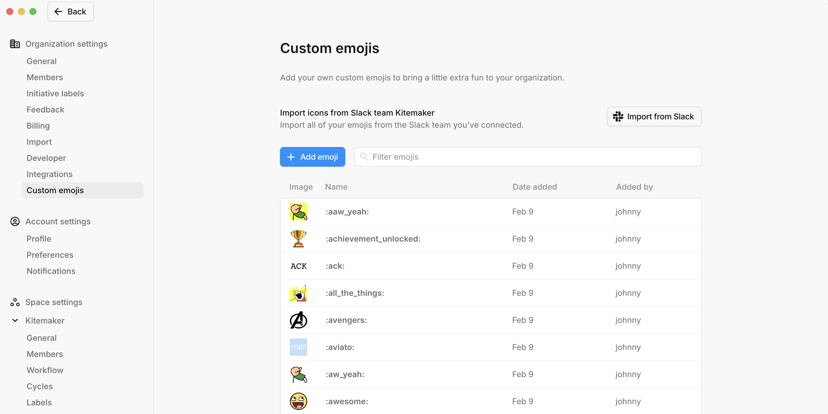This screenshot has width=828, height=414.
Task: Click the Account settings heading
Action: pyautogui.click(x=58, y=221)
